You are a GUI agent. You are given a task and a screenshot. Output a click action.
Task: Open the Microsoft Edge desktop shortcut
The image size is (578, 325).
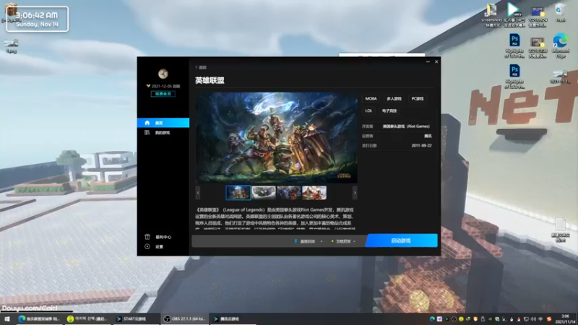(561, 45)
